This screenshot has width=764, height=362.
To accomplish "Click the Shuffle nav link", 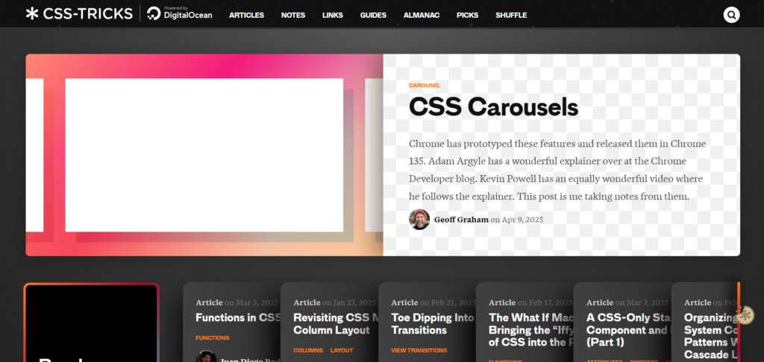I will pyautogui.click(x=511, y=15).
